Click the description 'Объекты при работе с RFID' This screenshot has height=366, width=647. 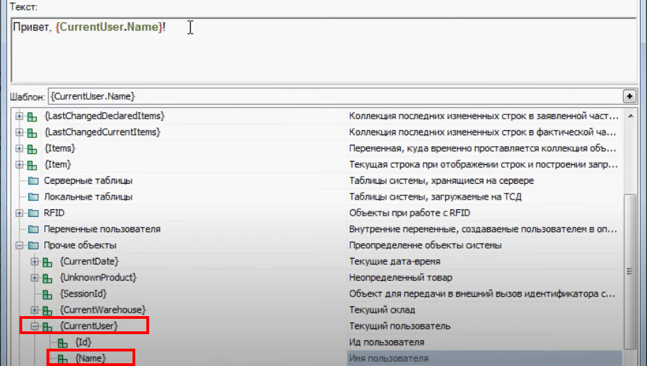pos(410,213)
